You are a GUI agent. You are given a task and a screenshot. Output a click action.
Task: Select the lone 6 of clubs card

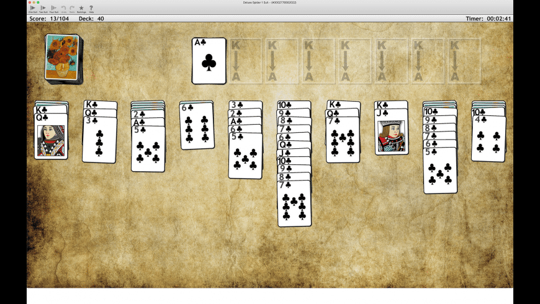click(x=197, y=126)
